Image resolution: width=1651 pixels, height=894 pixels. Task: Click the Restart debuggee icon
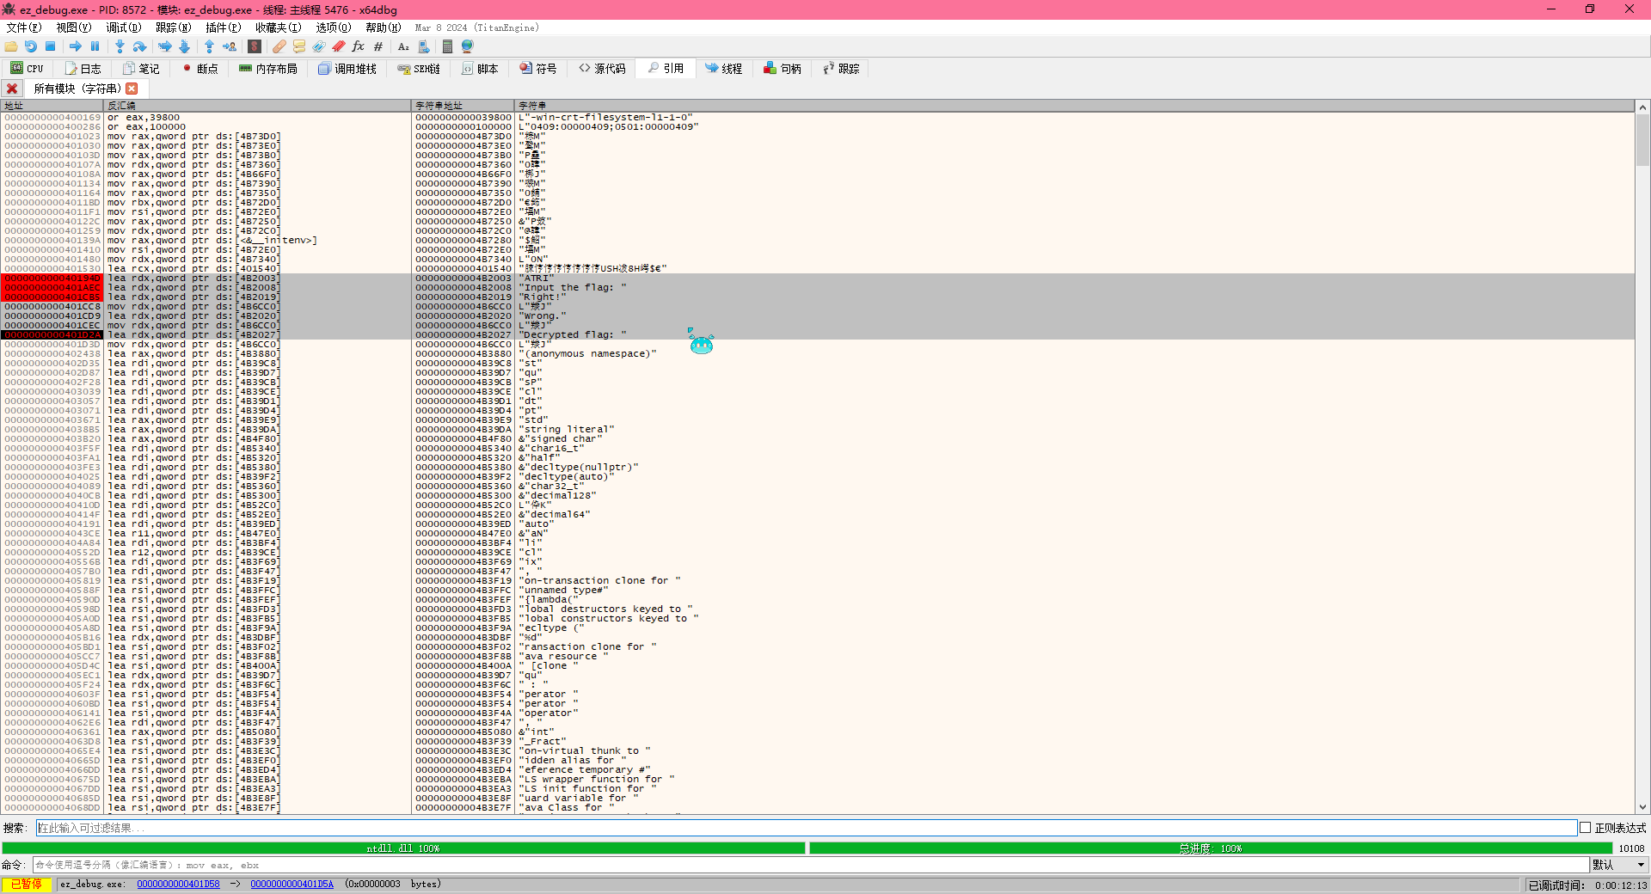(31, 46)
